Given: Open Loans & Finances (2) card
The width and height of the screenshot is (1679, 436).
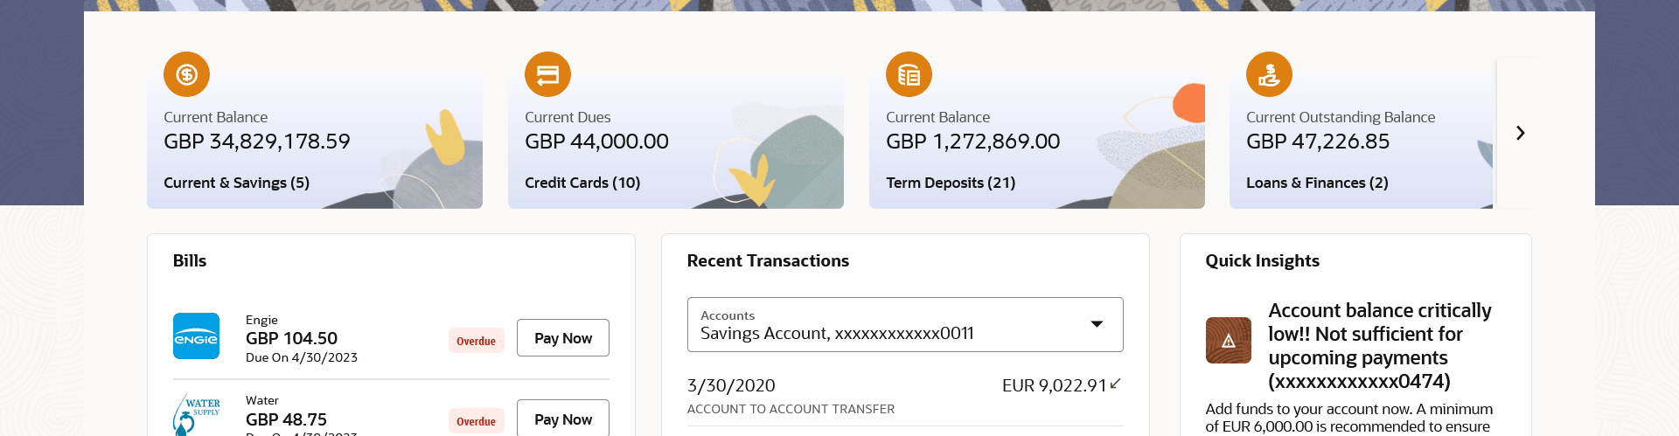Looking at the screenshot, I should click(1317, 183).
